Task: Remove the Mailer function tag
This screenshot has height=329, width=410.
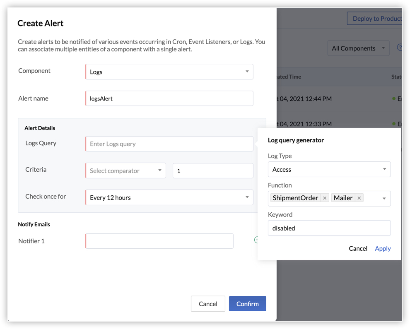Action: [359, 198]
